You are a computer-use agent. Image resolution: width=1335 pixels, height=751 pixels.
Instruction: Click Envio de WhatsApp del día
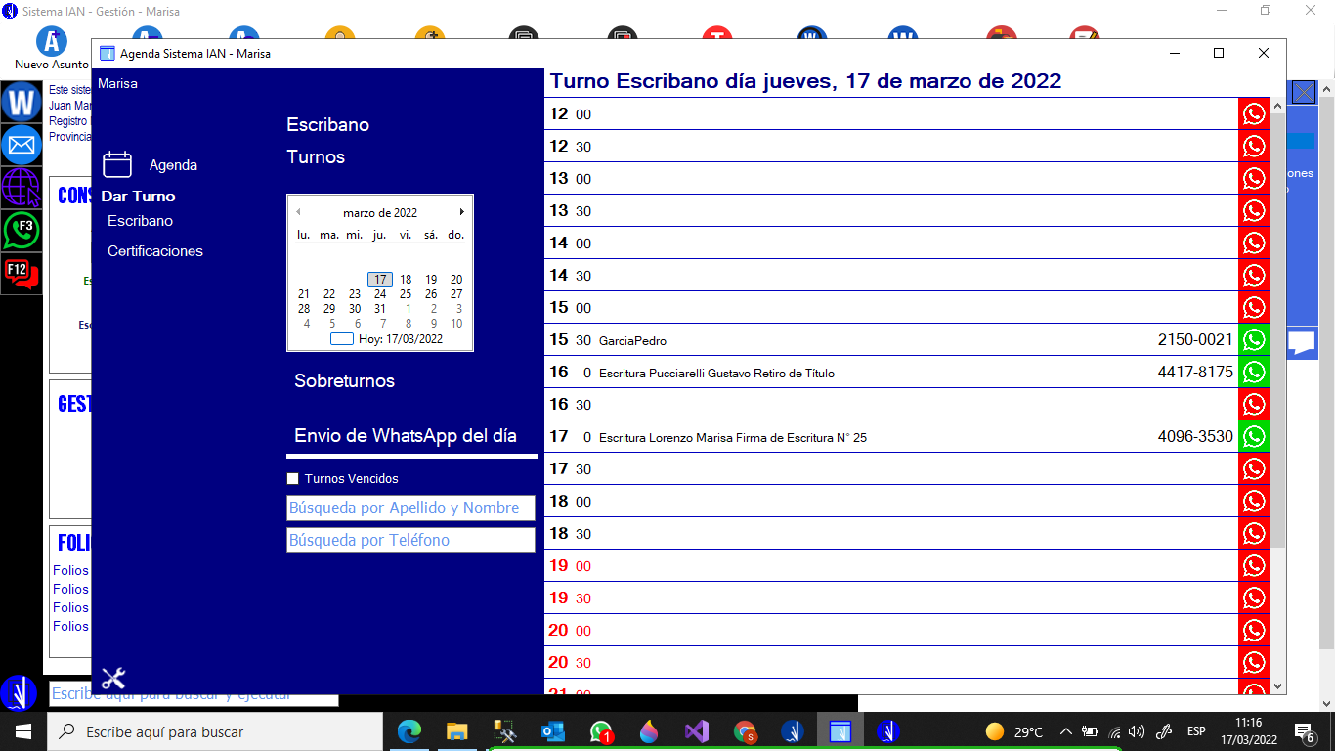(x=405, y=436)
